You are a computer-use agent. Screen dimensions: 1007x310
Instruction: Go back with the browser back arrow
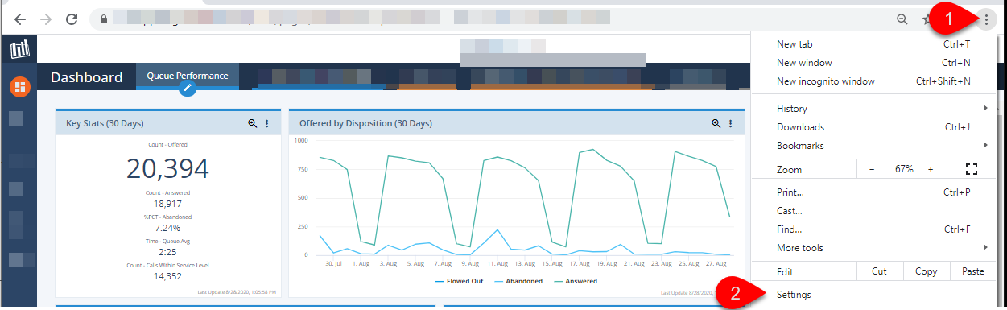coord(20,19)
